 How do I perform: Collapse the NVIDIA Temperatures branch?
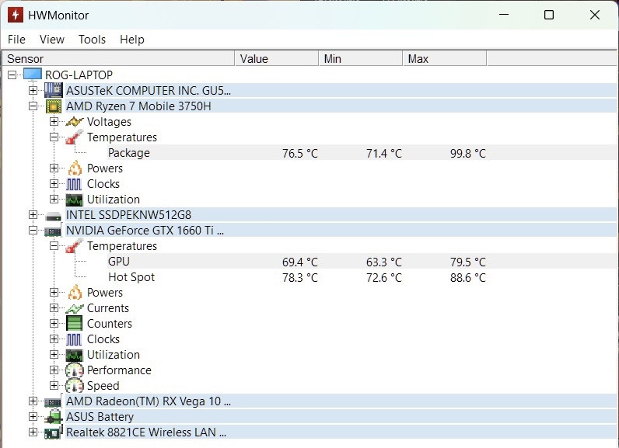[x=54, y=246]
